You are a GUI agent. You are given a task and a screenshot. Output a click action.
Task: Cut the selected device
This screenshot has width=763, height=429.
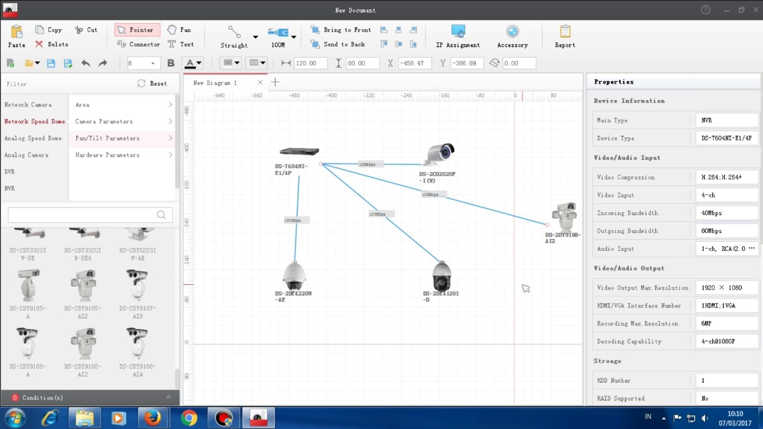86,30
